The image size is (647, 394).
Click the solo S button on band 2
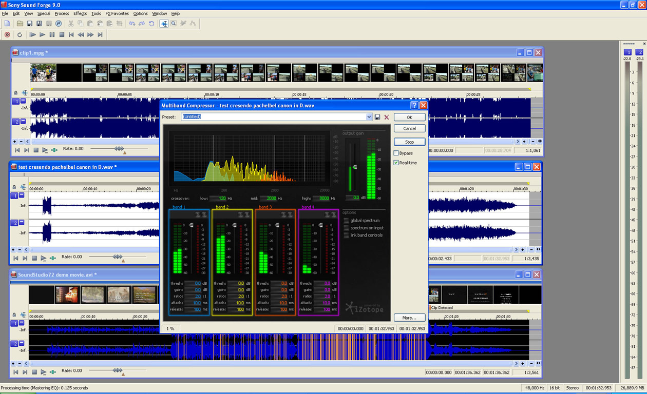[x=241, y=214]
